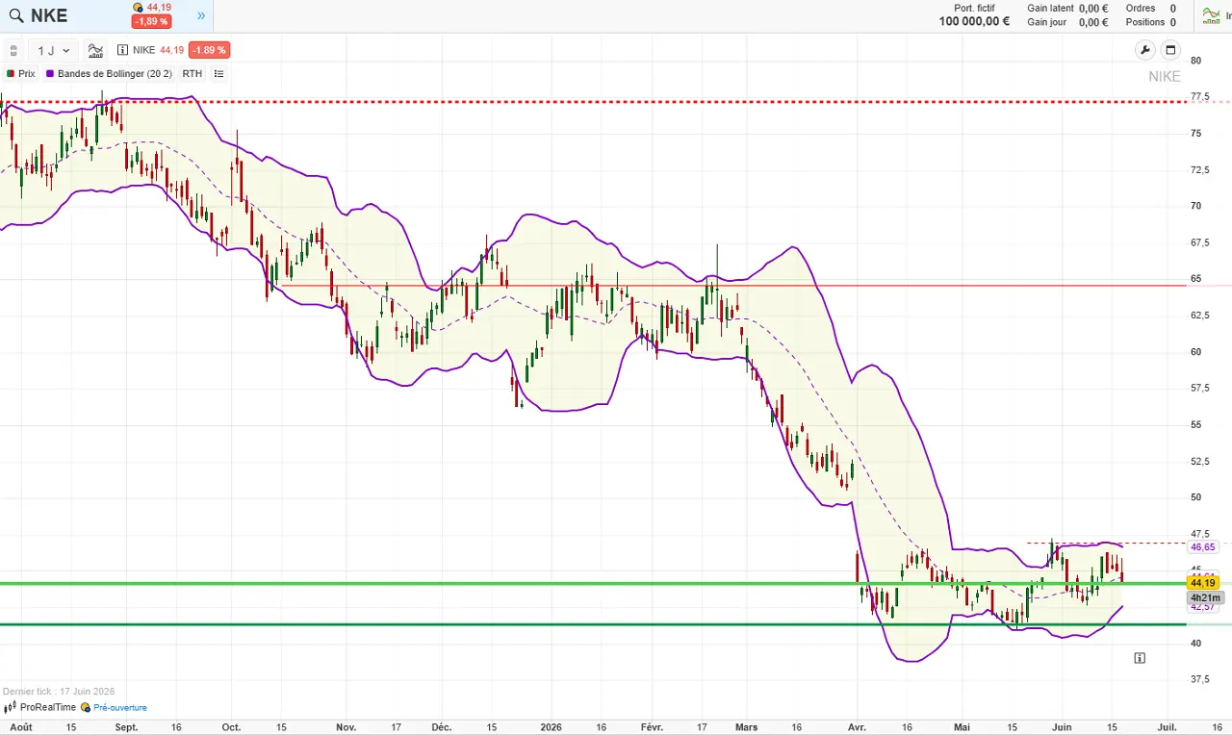Click the Mars label on the time axis

click(x=748, y=727)
